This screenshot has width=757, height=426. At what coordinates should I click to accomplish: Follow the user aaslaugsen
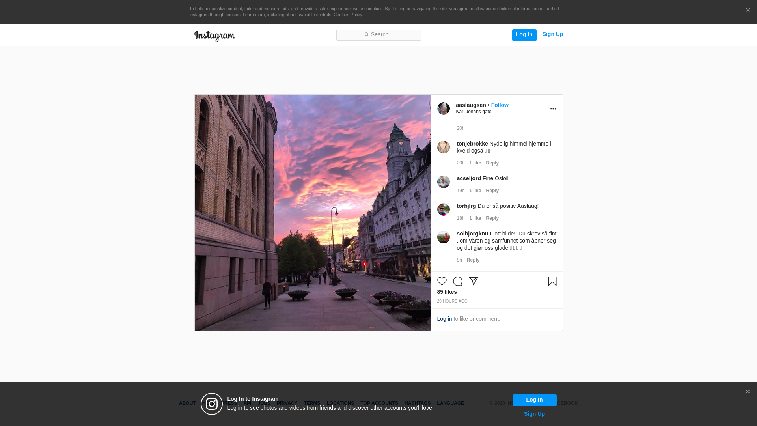500,105
